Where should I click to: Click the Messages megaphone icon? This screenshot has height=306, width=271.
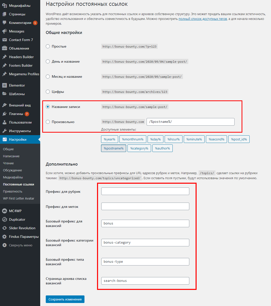(x=5, y=31)
